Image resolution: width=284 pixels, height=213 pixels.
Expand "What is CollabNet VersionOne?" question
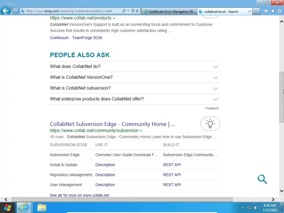(x=134, y=77)
